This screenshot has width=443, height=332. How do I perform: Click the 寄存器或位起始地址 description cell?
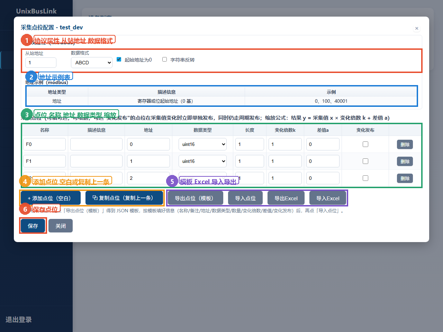[166, 101]
